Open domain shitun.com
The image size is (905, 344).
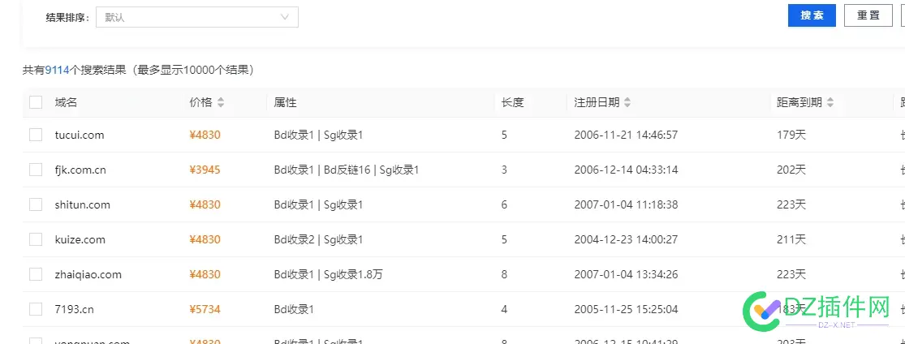click(x=83, y=204)
